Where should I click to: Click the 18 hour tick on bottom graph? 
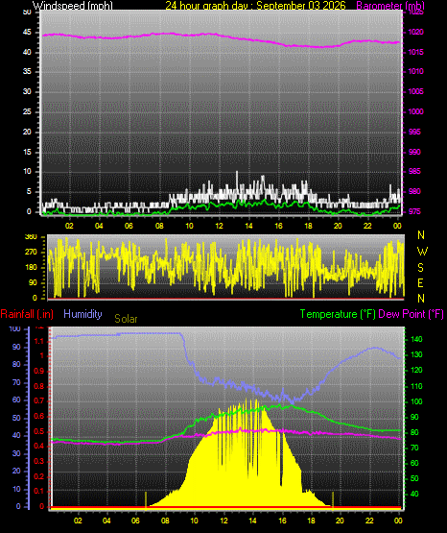coord(311,521)
